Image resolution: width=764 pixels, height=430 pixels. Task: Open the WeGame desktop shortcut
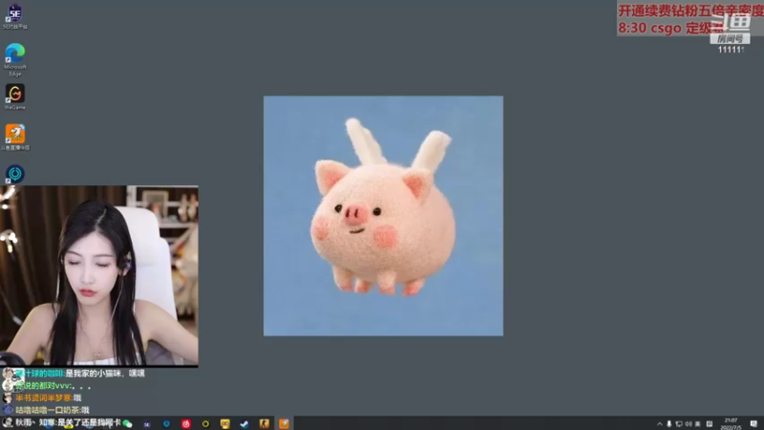point(15,97)
